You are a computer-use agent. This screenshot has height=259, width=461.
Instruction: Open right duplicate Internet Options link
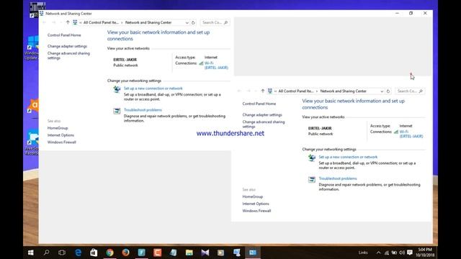point(256,204)
